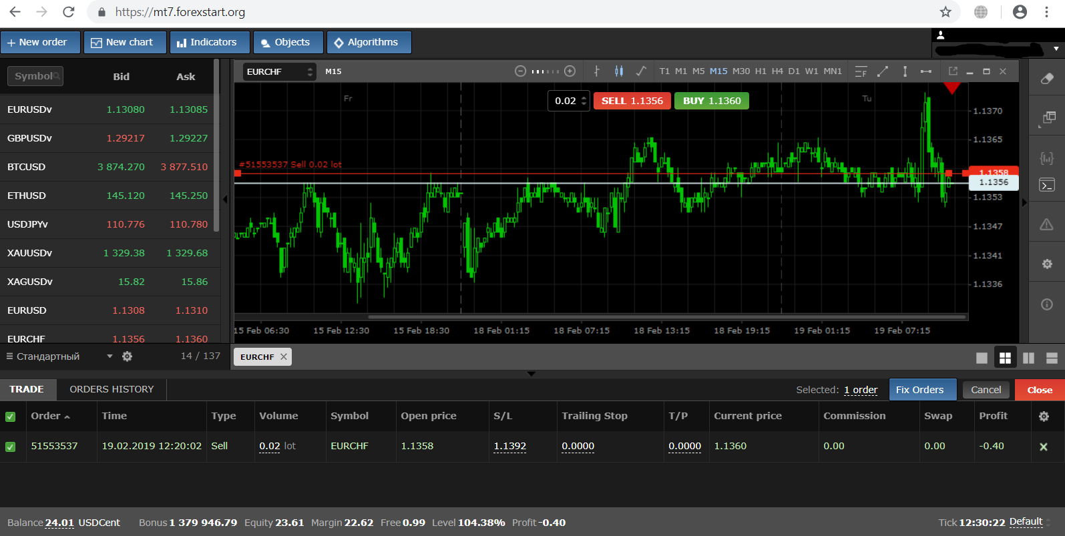
Task: Switch to the two-column chart layout
Action: point(1028,358)
